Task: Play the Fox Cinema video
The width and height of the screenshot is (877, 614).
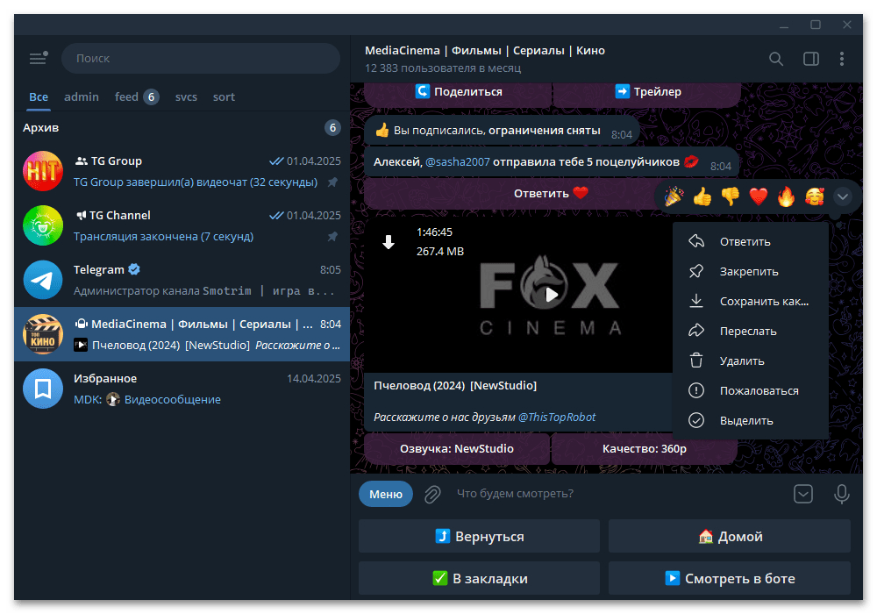Action: (552, 295)
